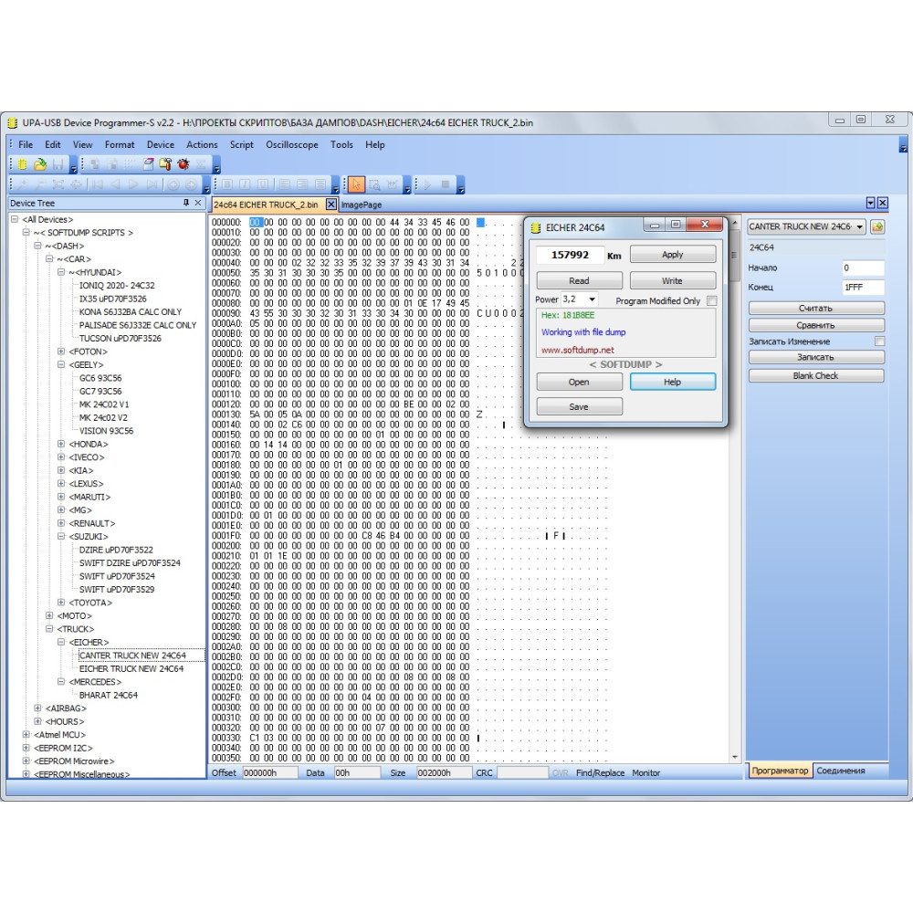The width and height of the screenshot is (913, 913).
Task: Click the save floppy disk icon
Action: 58,164
